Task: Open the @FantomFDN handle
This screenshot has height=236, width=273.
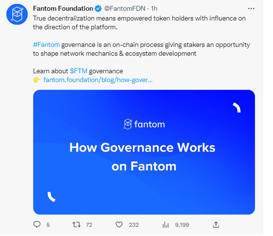Action: click(125, 8)
